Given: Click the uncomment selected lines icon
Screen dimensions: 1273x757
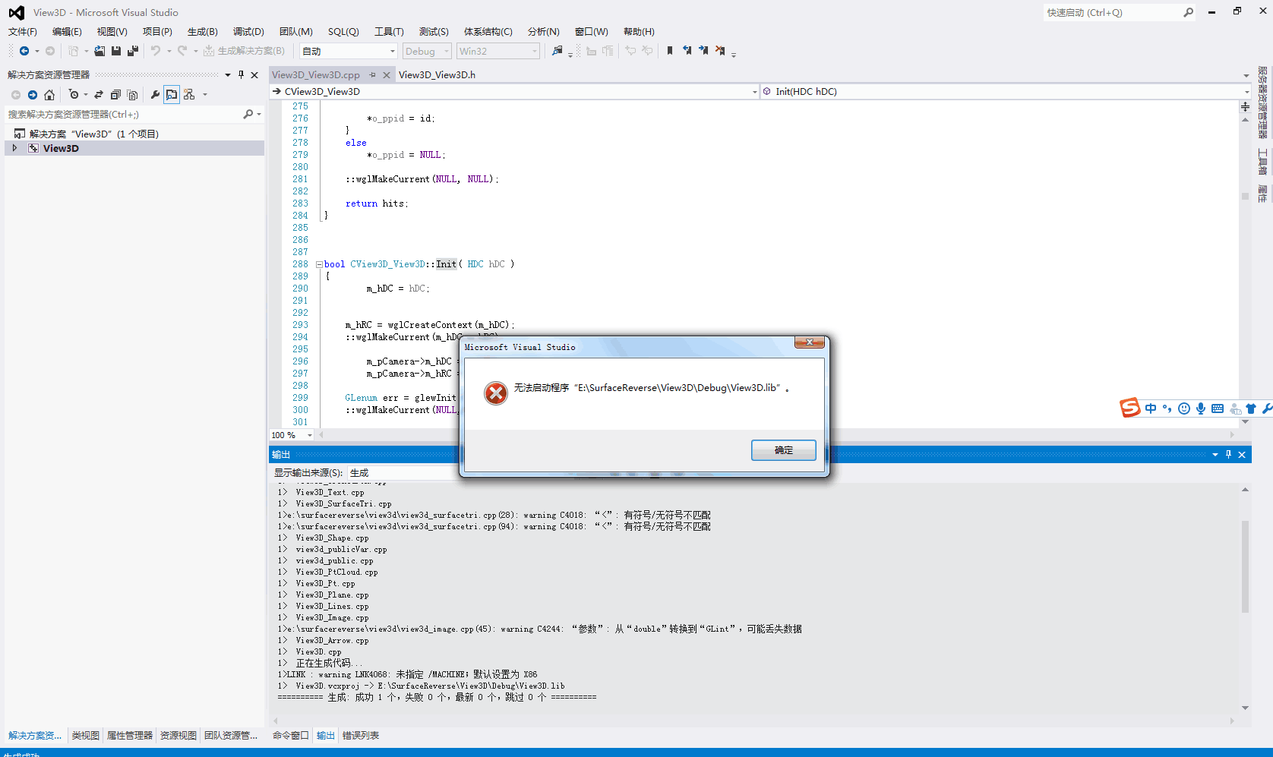Looking at the screenshot, I should [x=647, y=51].
